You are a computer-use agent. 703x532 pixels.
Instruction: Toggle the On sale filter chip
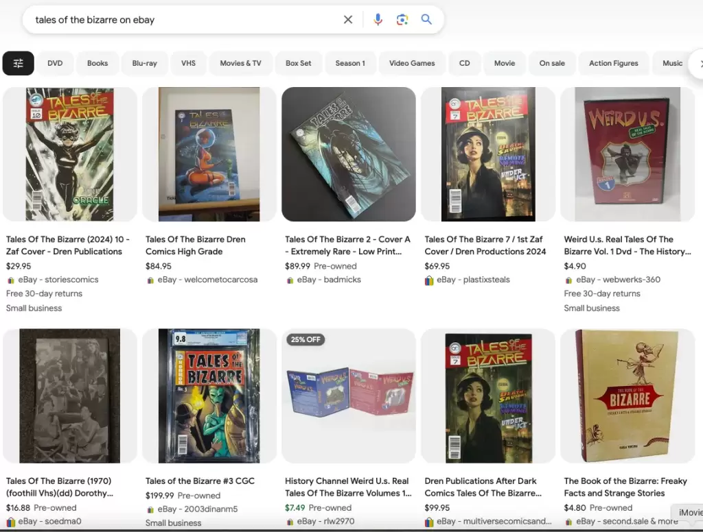point(552,63)
